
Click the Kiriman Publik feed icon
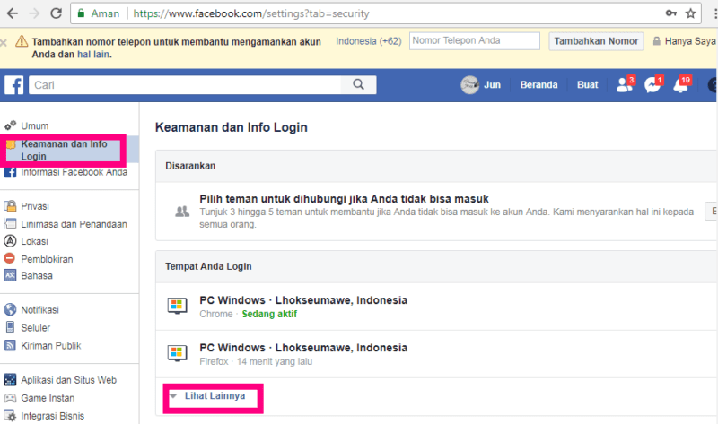[10, 345]
